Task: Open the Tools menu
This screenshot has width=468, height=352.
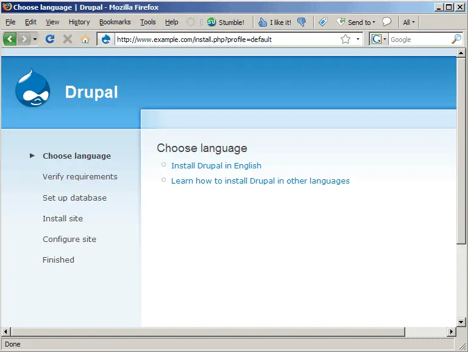Action: pos(147,22)
